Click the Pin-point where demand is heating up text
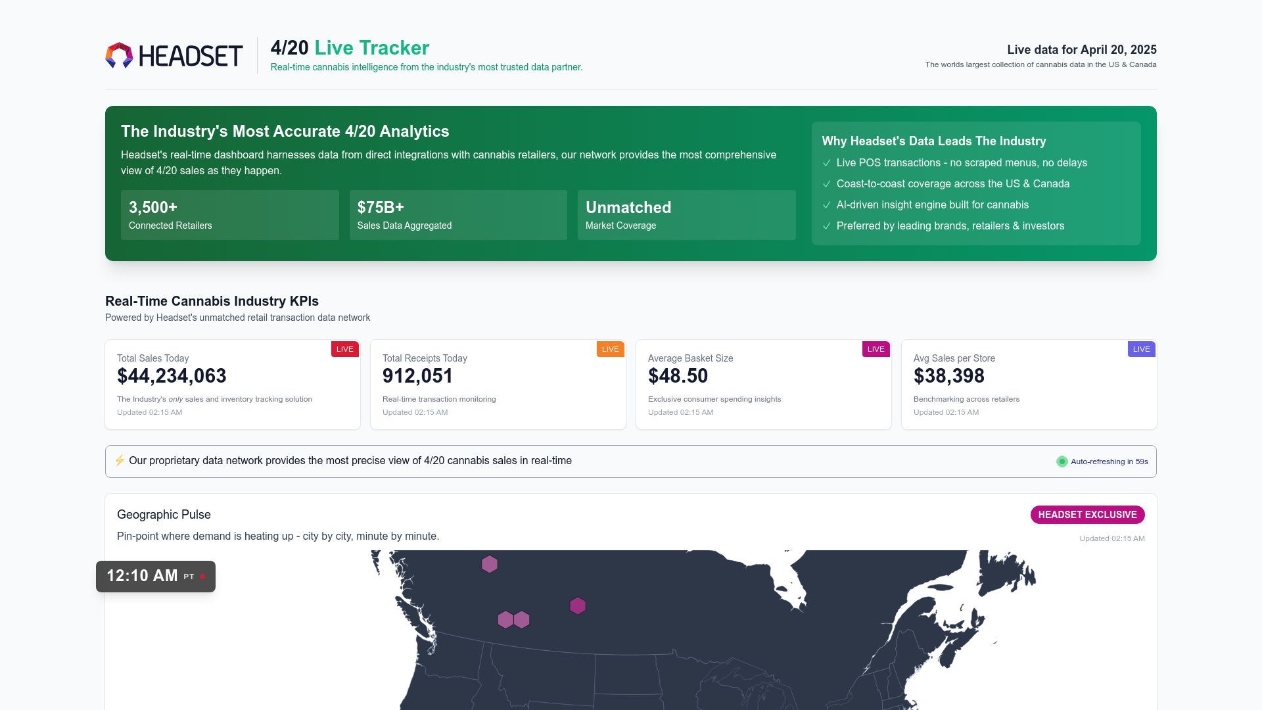This screenshot has width=1262, height=710. click(x=278, y=536)
